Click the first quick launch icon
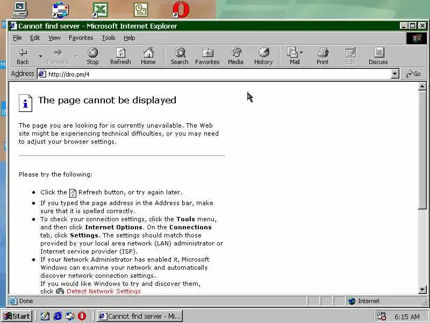 tap(45, 316)
